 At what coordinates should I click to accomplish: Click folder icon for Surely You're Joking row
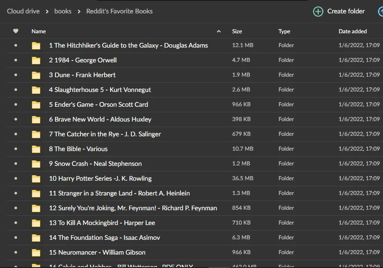point(36,208)
